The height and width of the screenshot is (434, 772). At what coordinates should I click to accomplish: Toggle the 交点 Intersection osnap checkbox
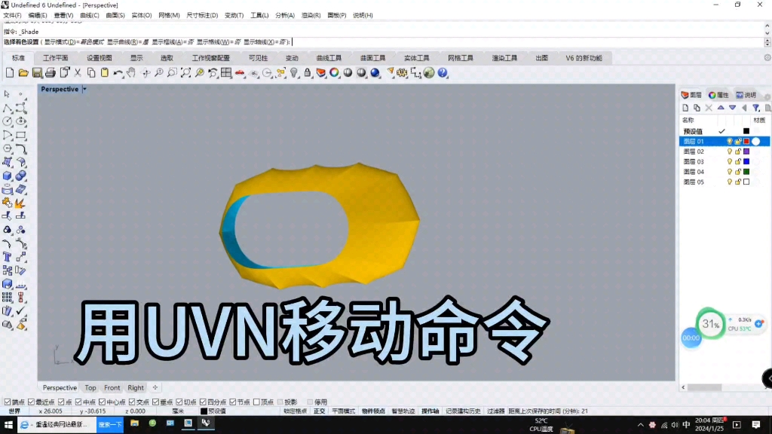click(x=132, y=402)
